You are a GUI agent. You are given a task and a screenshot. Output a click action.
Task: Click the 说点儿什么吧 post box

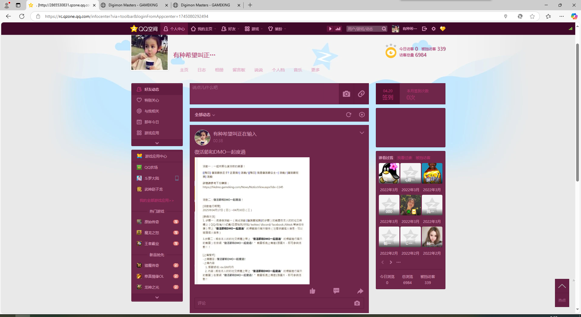pyautogui.click(x=264, y=94)
